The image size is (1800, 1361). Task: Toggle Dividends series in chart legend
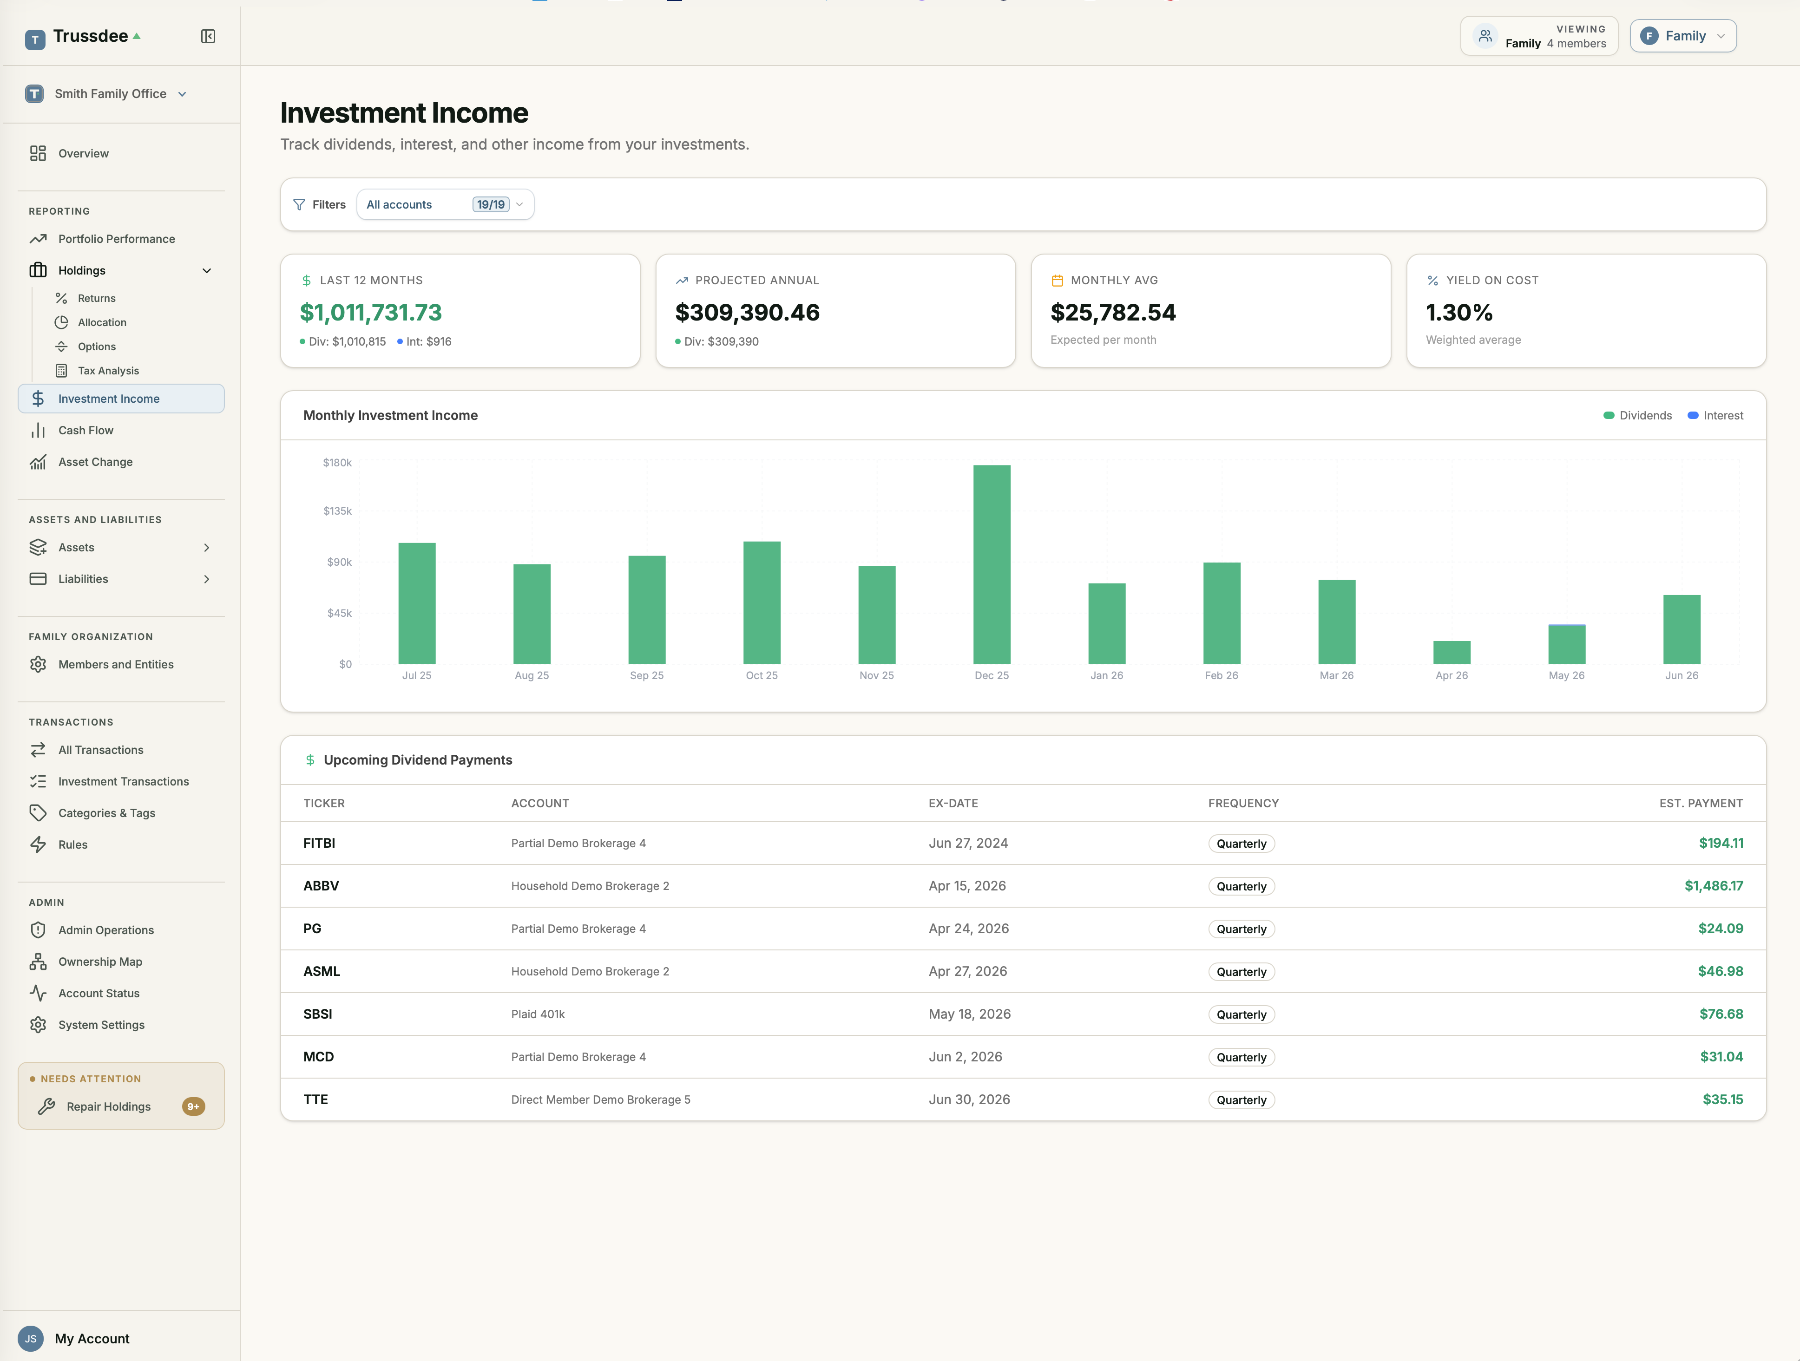click(1637, 416)
